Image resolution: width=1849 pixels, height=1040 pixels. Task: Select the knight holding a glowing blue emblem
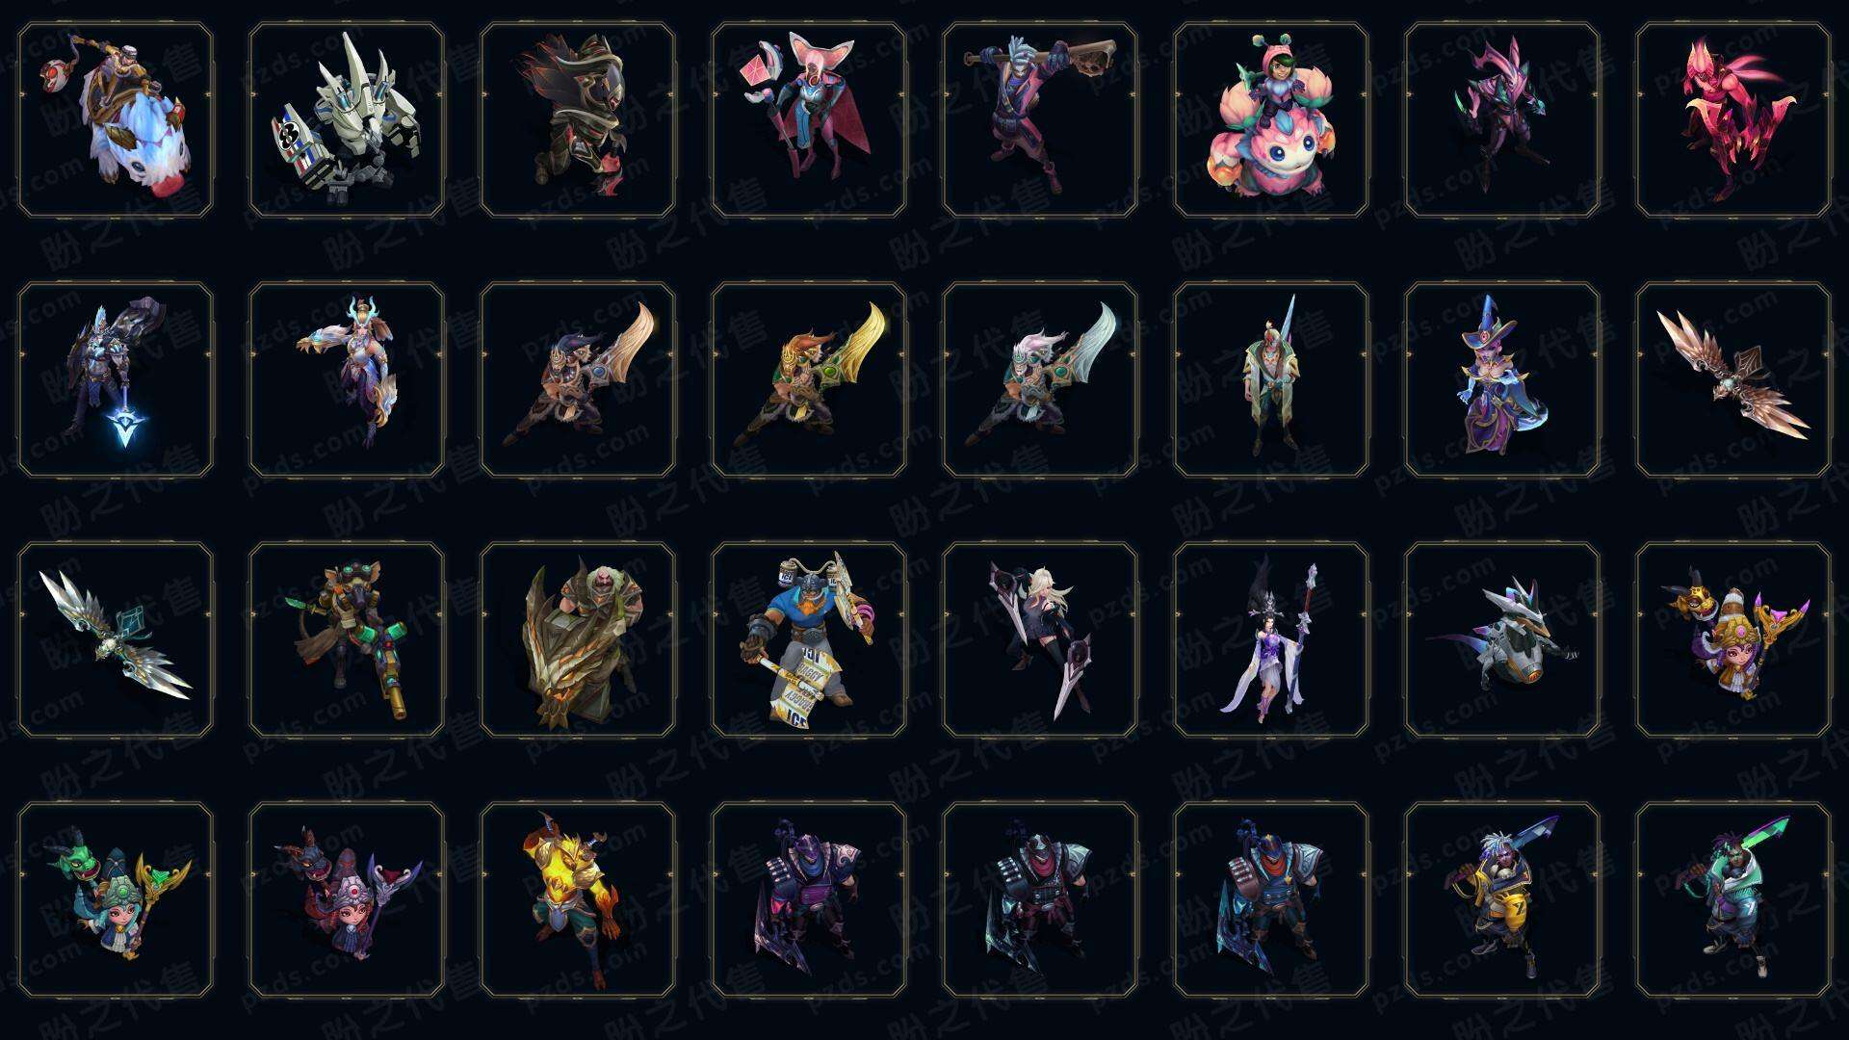tap(116, 379)
